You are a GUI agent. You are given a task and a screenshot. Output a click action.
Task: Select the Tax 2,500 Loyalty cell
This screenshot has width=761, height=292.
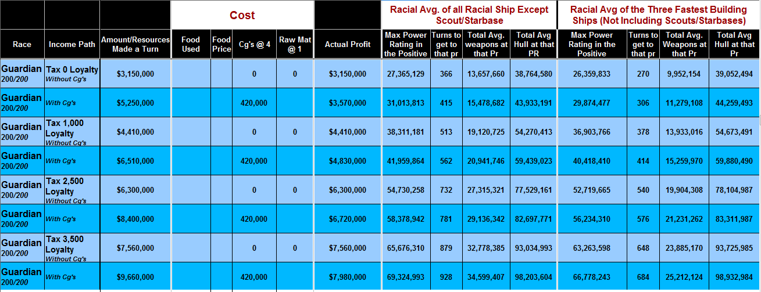pos(72,190)
